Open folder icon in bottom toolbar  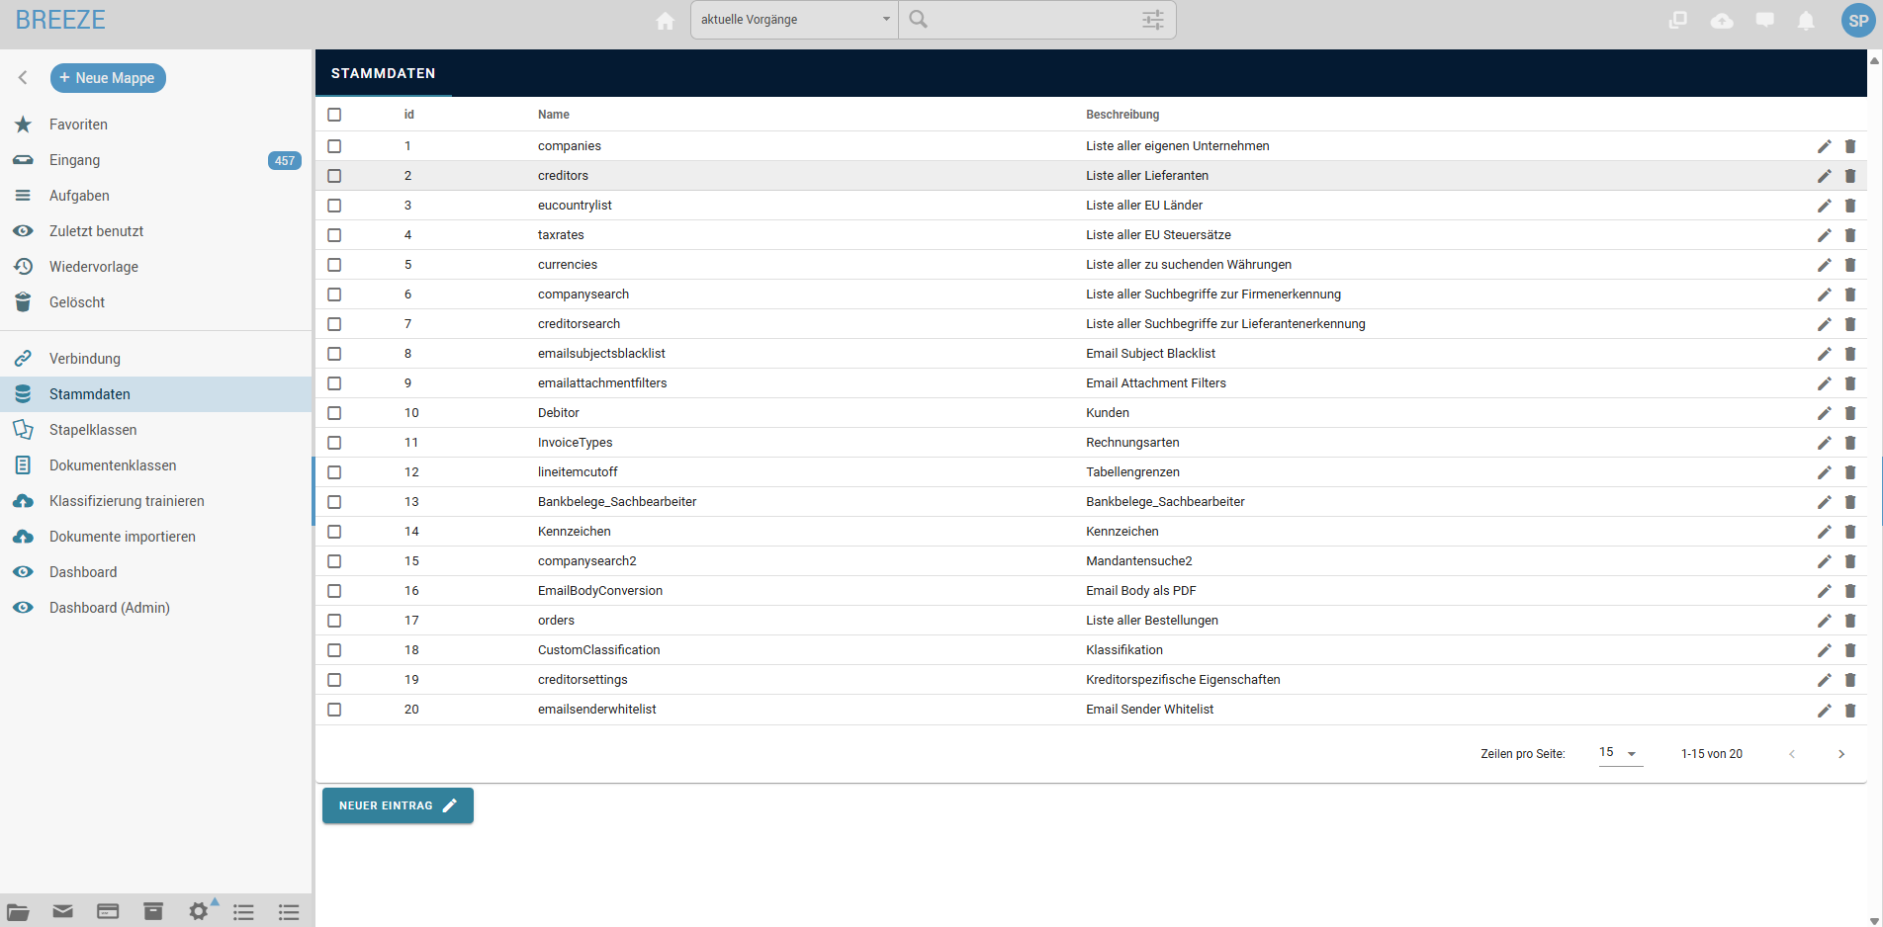pyautogui.click(x=18, y=911)
